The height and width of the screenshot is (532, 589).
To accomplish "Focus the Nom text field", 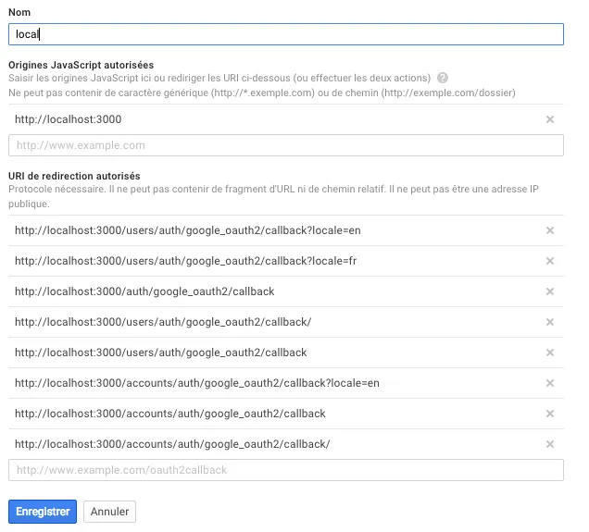I will (285, 34).
